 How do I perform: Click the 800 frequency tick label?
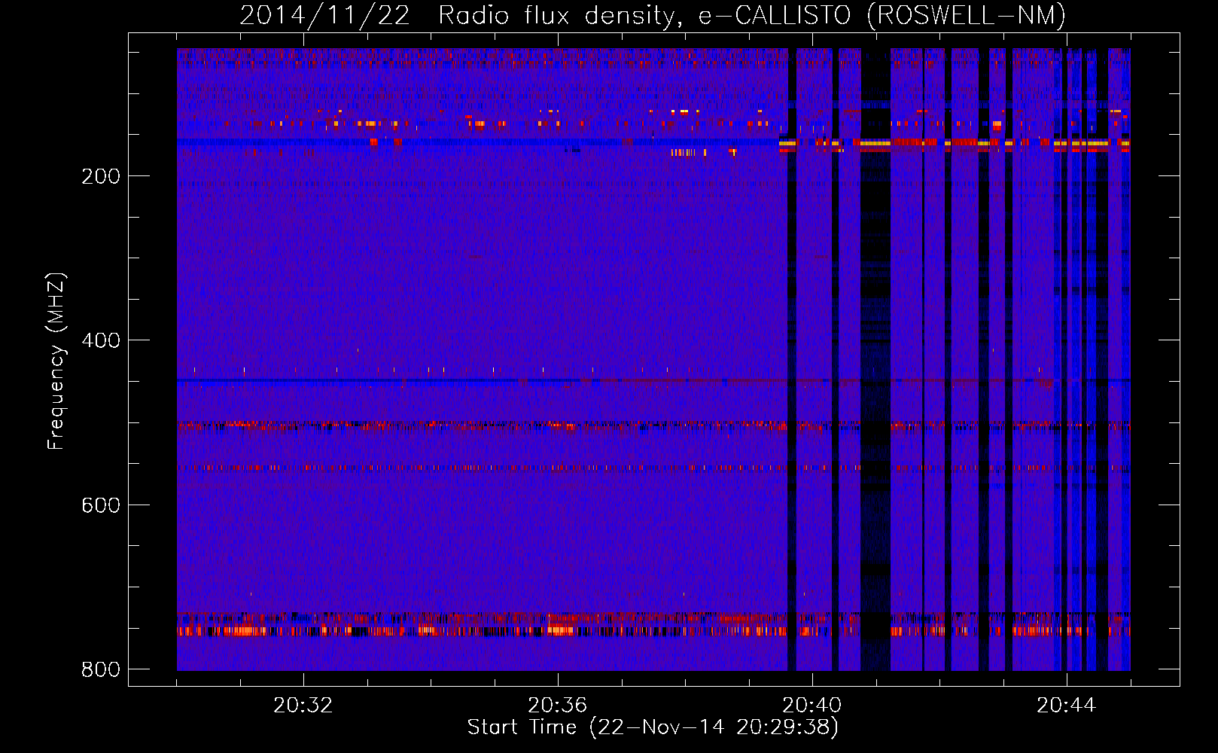tap(101, 669)
